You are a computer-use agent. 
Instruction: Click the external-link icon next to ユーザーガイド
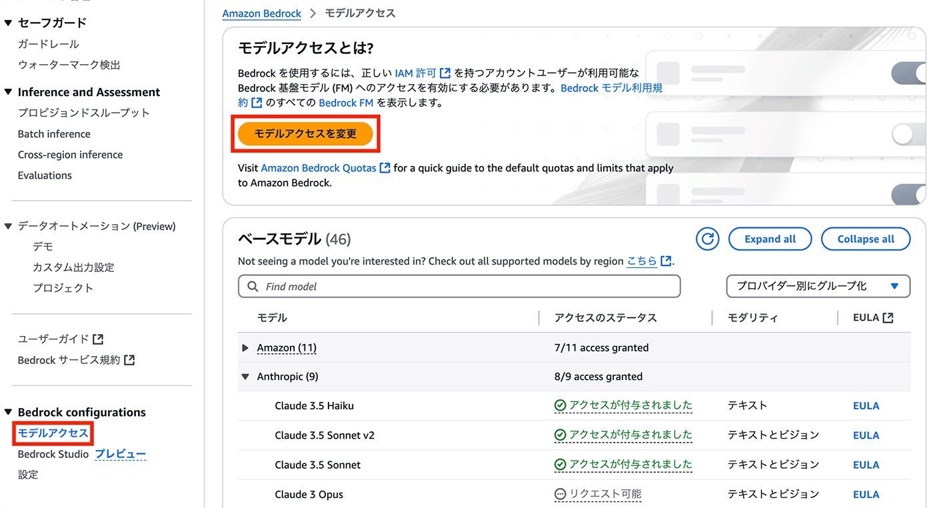98,339
